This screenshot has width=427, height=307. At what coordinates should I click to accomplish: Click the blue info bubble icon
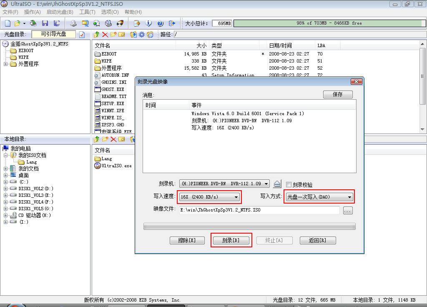[x=148, y=23]
